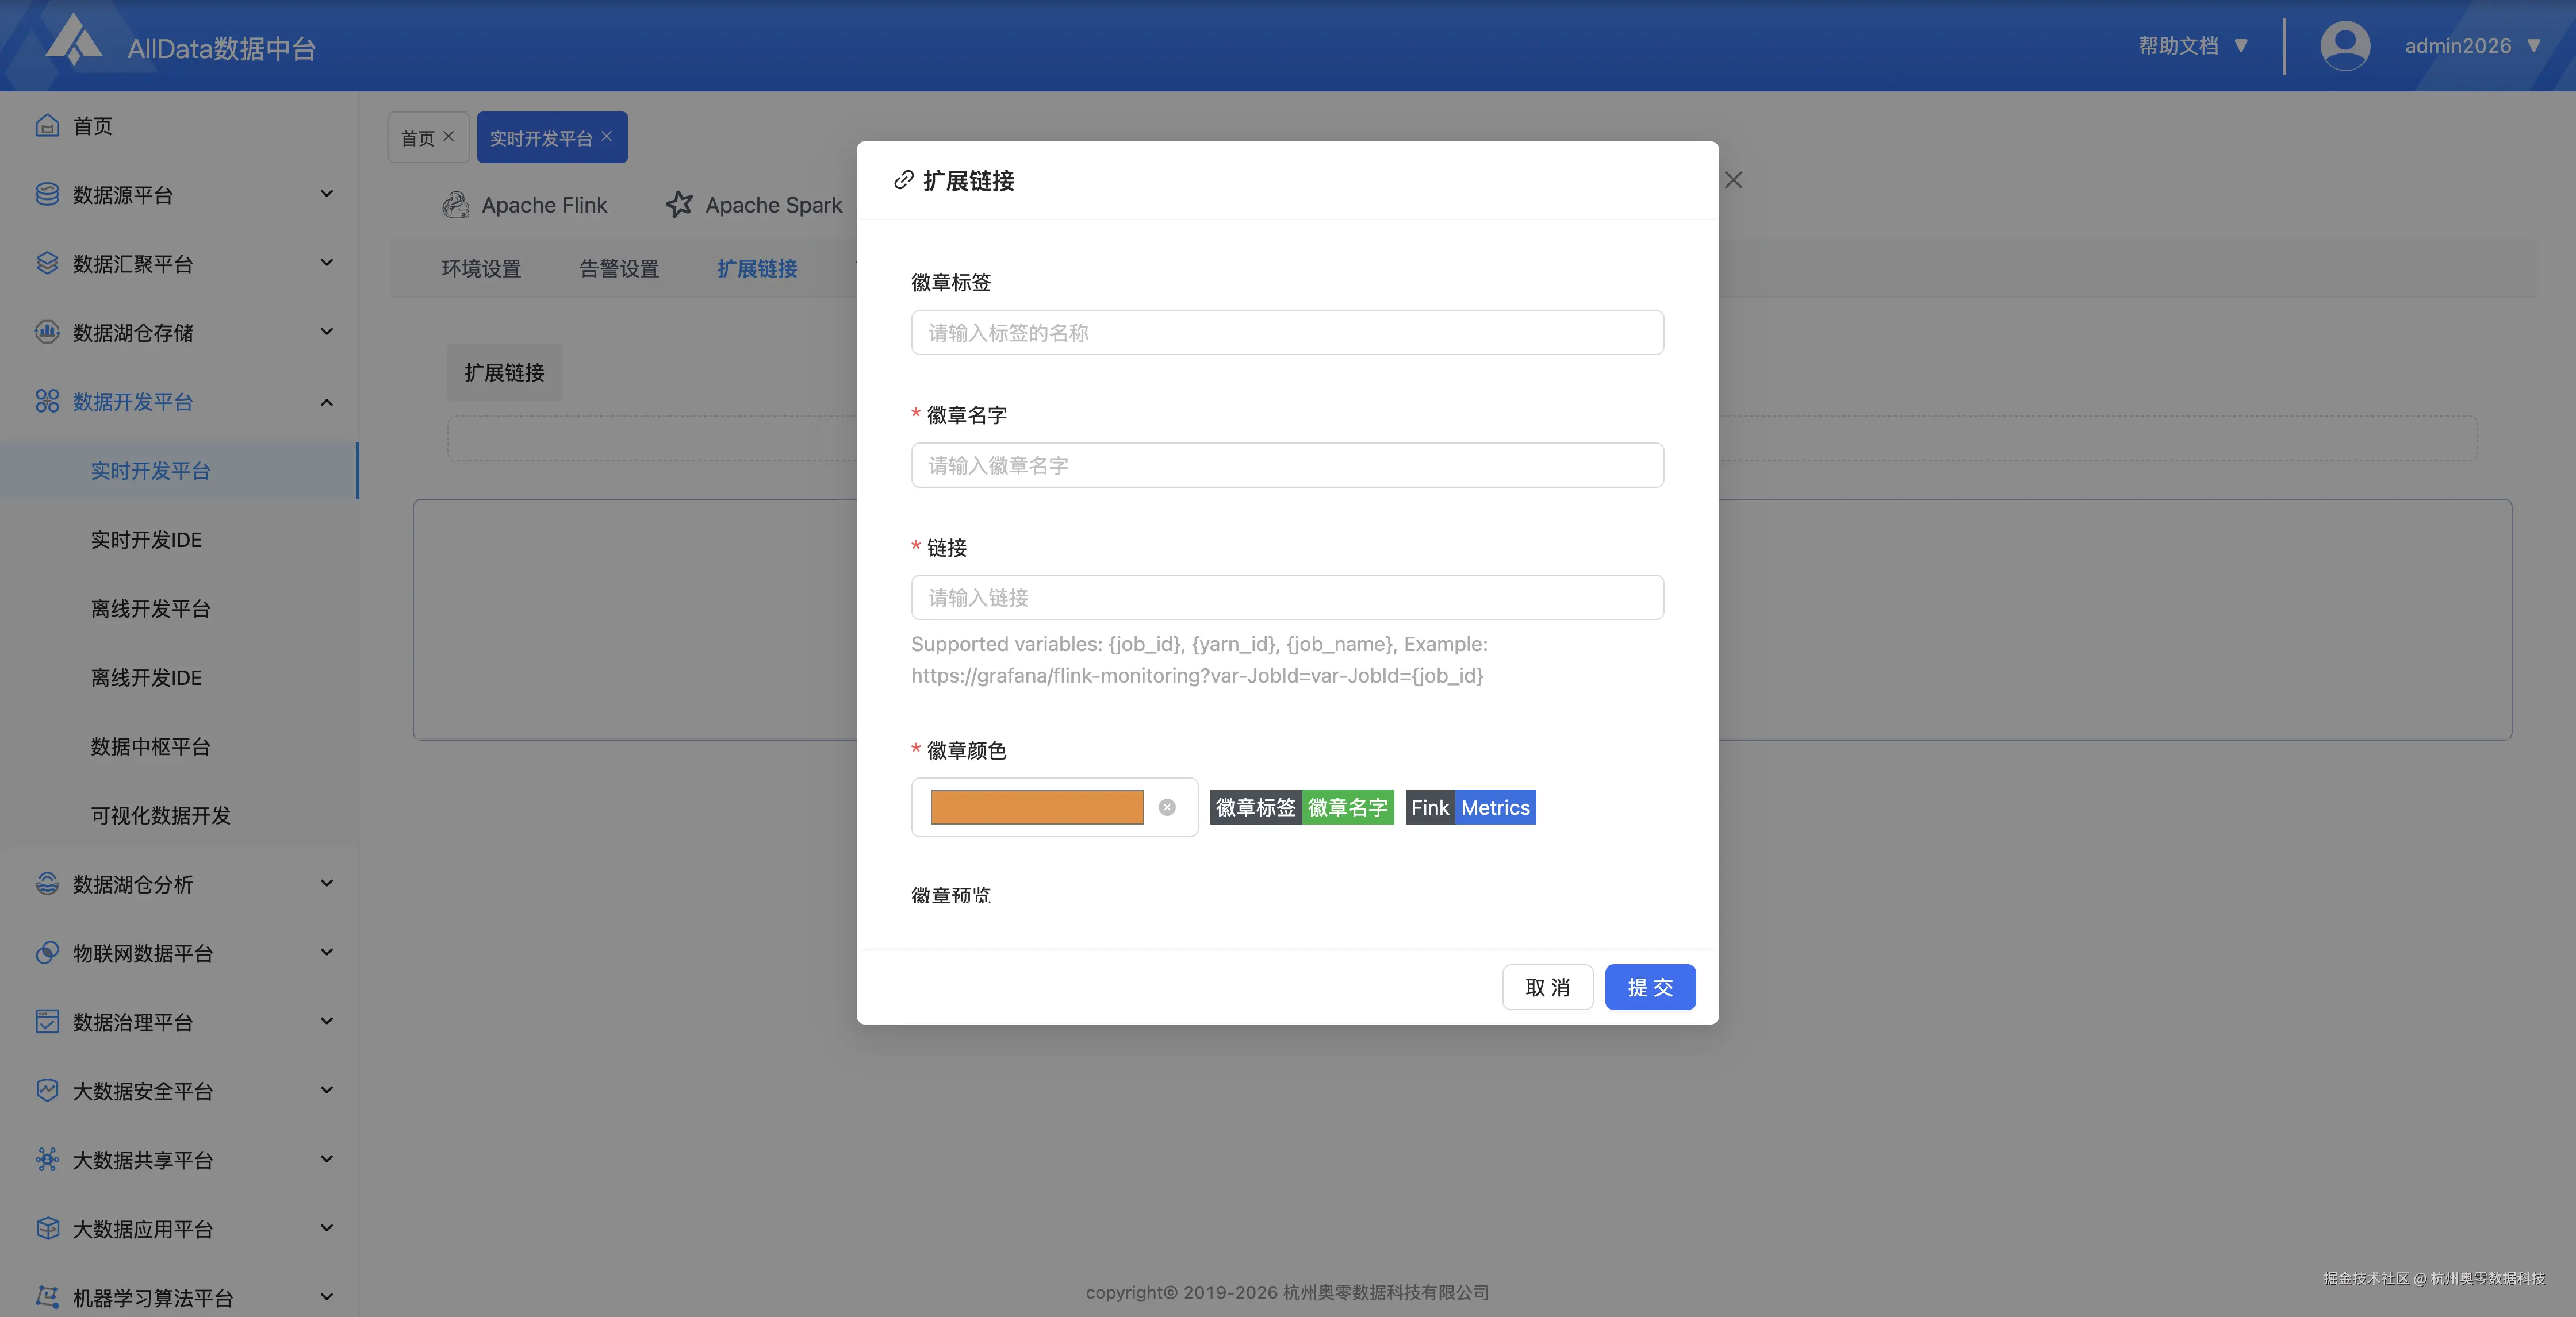Click the Apache Flink squirrel icon

coord(456,205)
